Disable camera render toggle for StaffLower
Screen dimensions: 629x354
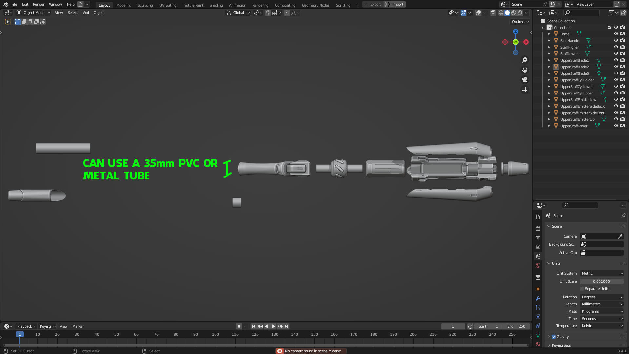click(x=622, y=53)
